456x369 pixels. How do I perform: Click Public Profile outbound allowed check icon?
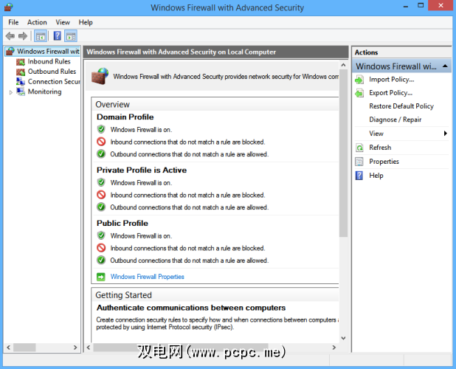[x=101, y=260]
